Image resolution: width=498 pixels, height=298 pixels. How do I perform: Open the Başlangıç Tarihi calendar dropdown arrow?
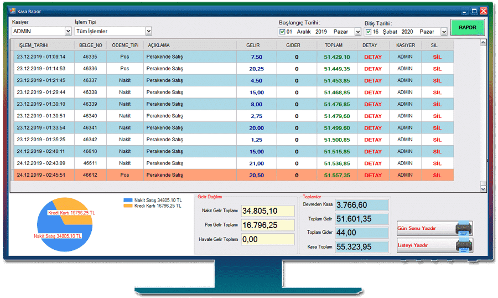click(x=357, y=32)
